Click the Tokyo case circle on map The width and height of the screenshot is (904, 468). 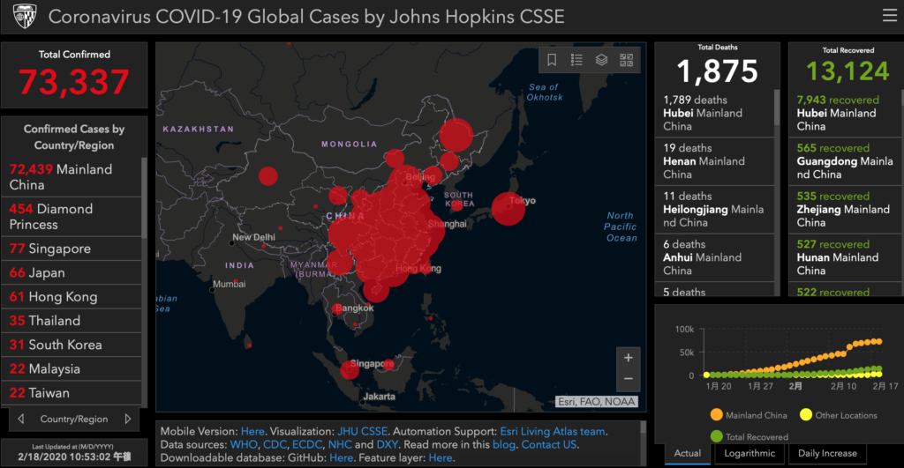pos(508,208)
